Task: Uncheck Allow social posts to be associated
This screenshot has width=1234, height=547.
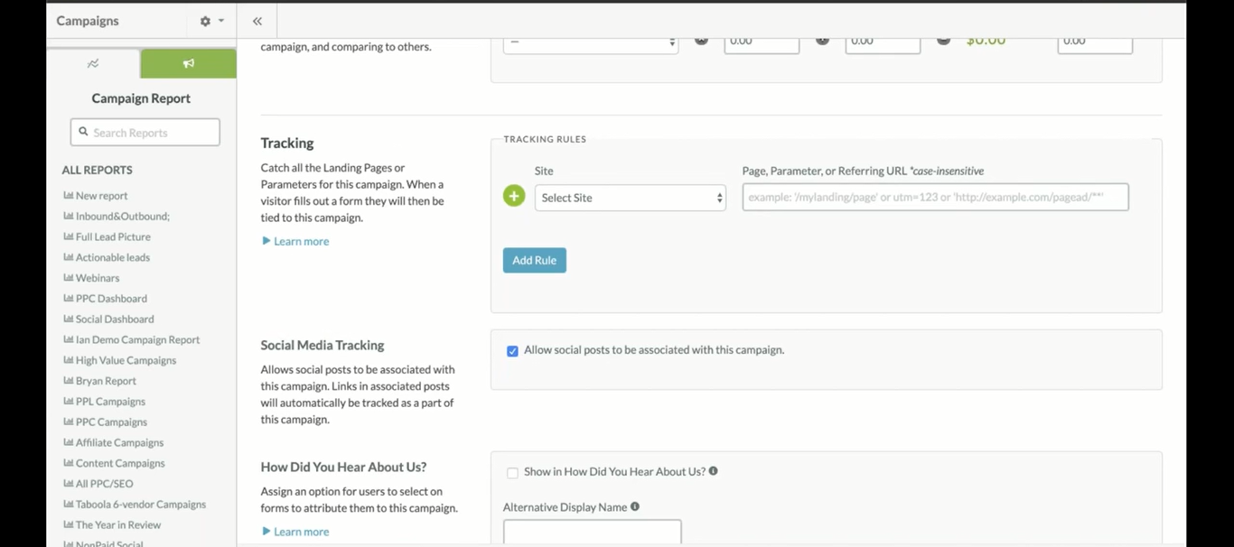Action: (512, 351)
